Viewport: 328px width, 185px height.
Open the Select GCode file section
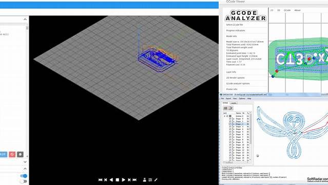(x=235, y=25)
